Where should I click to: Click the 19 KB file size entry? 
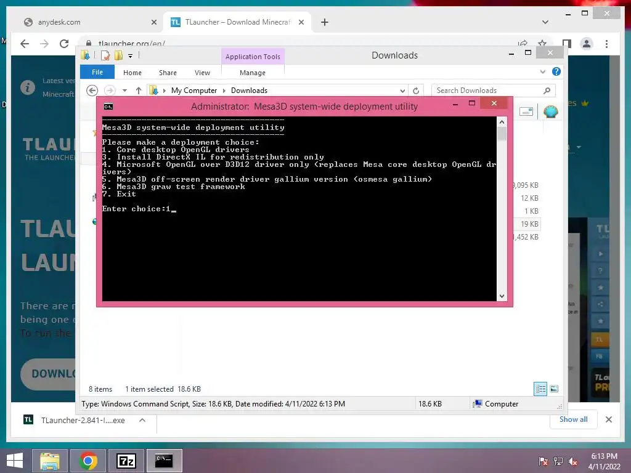pyautogui.click(x=529, y=224)
